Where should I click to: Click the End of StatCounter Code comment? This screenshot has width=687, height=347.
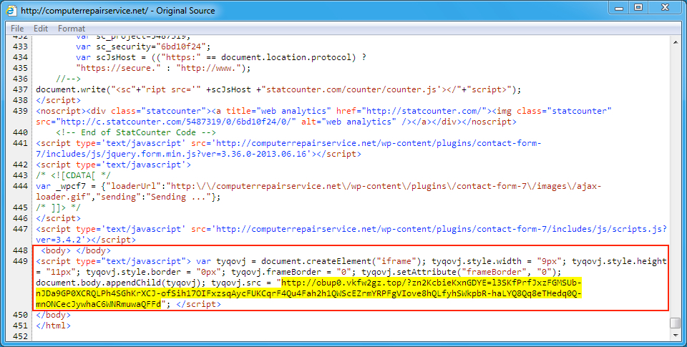[136, 132]
